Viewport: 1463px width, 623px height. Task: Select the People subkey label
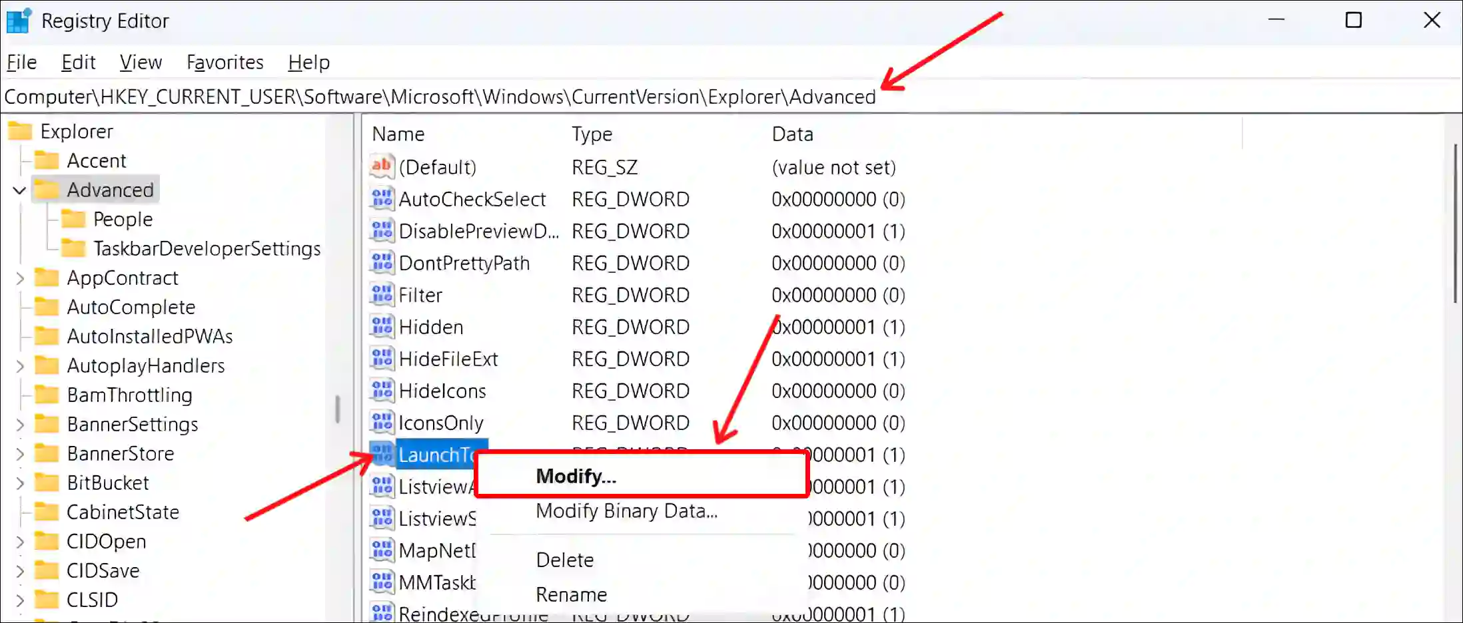pyautogui.click(x=123, y=219)
